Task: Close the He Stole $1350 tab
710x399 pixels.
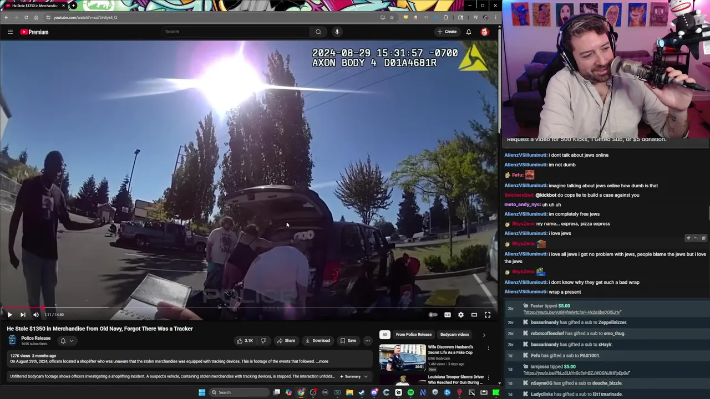Action: pos(63,6)
